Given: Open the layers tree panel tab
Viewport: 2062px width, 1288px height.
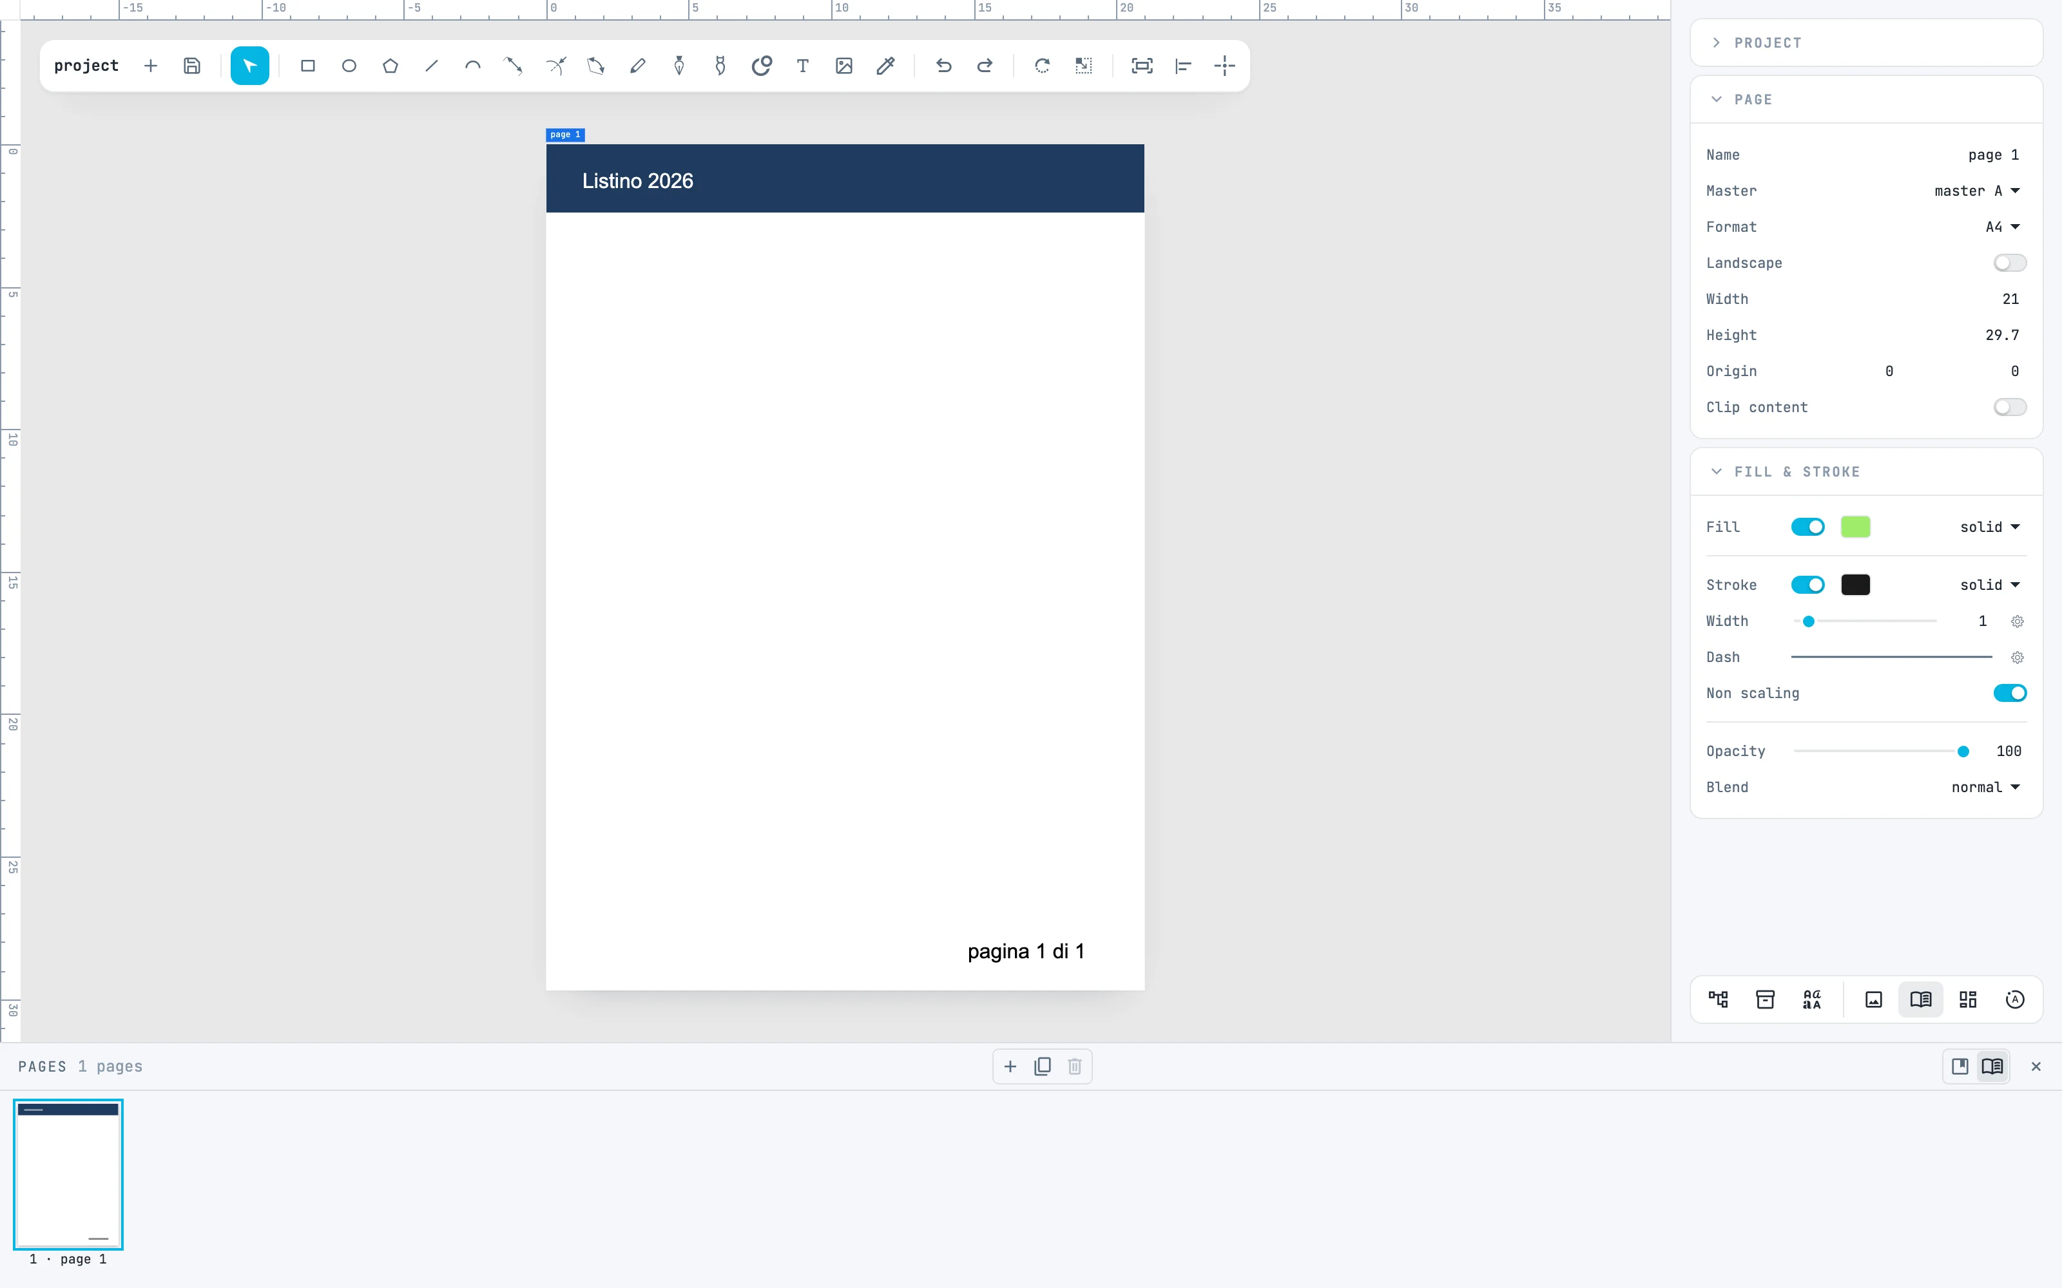Looking at the screenshot, I should (x=1719, y=999).
